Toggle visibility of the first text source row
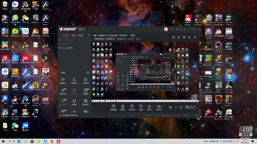This screenshot has width=257, height=144. point(60,40)
